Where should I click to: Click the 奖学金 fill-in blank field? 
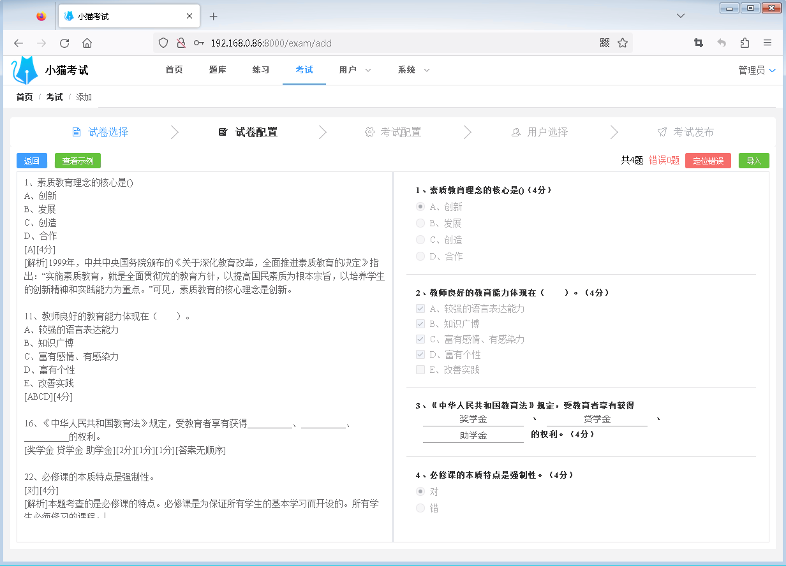[472, 421]
